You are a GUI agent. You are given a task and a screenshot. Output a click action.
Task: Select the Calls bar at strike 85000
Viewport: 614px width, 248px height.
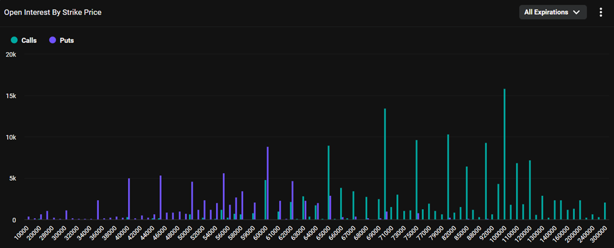467,193
